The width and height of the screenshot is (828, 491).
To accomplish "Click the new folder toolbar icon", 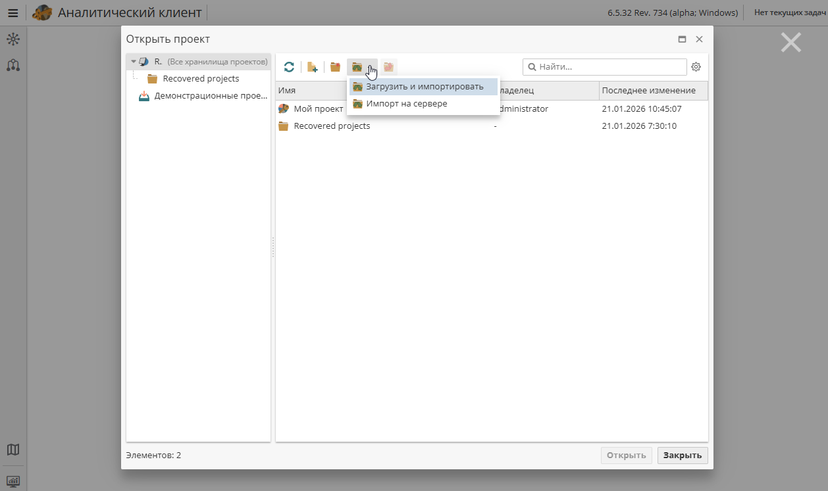I will pyautogui.click(x=335, y=66).
